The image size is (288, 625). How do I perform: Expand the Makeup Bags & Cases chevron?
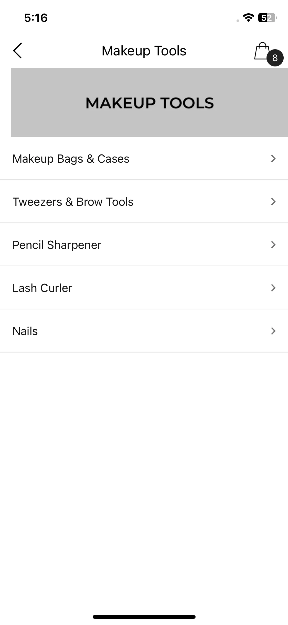point(273,159)
